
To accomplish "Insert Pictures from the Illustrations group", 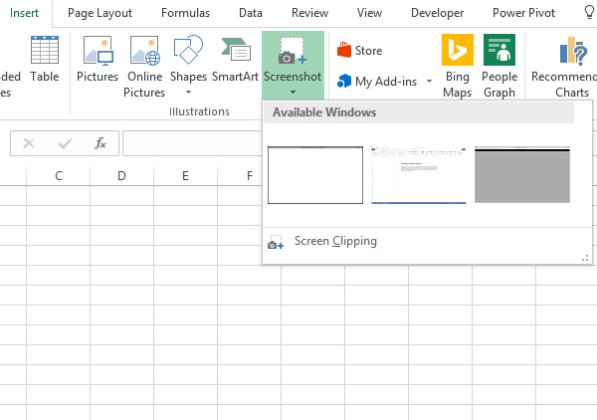I will pyautogui.click(x=98, y=60).
